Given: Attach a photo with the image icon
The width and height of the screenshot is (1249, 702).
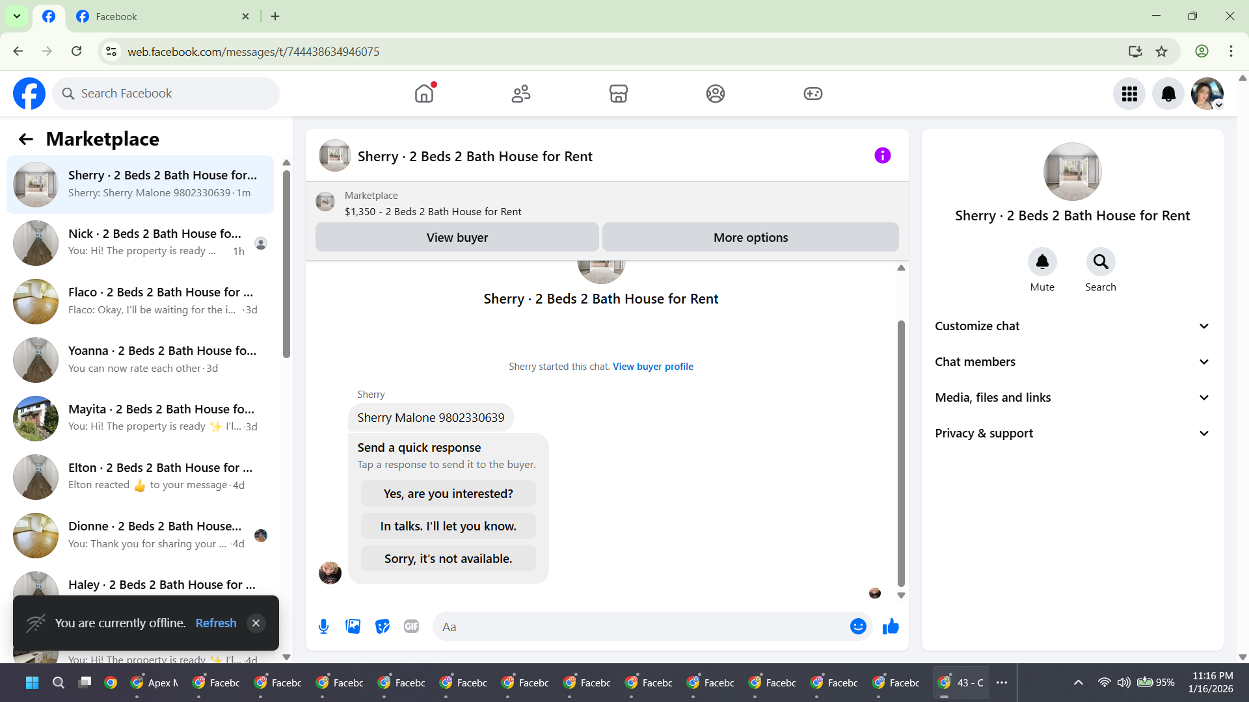Looking at the screenshot, I should pos(353,627).
